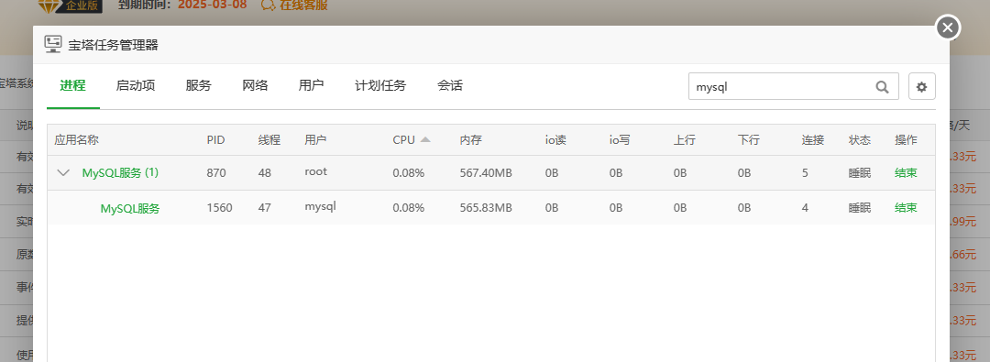Viewport: 990px width, 362px height.
Task: Click thread count 47
Action: pyautogui.click(x=265, y=207)
